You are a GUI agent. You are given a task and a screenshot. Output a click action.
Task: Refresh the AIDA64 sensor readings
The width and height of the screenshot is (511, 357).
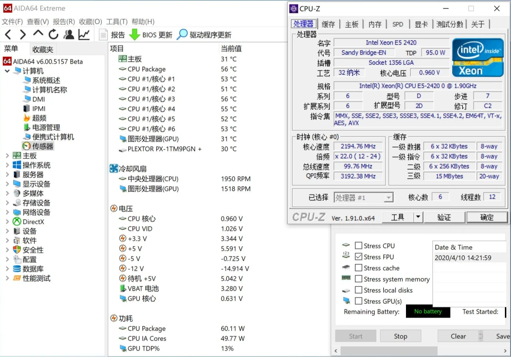point(53,34)
